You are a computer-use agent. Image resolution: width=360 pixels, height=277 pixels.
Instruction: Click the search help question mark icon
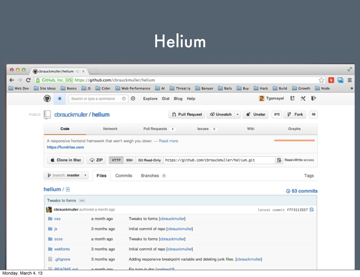click(124, 99)
